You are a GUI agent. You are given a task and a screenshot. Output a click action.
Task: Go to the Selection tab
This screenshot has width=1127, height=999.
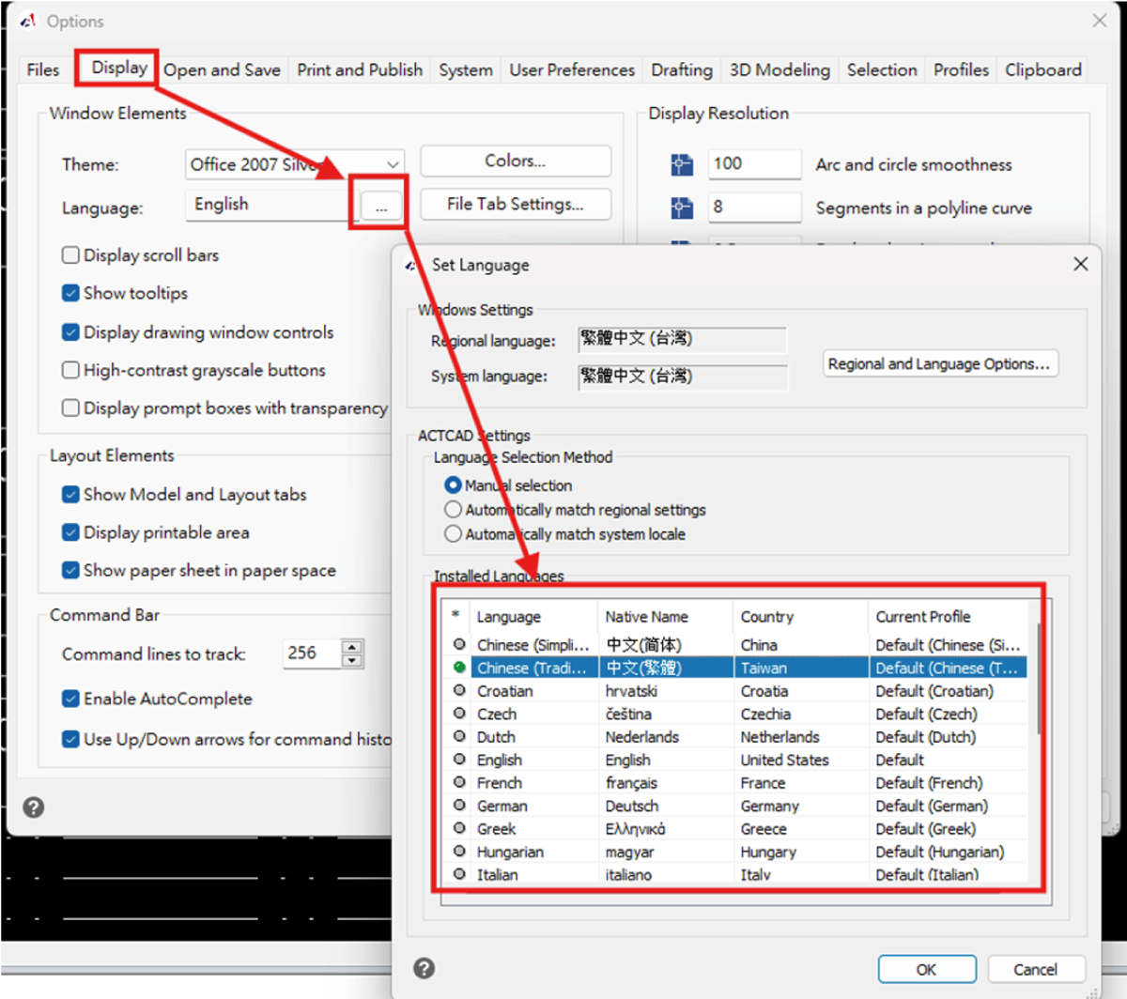click(x=882, y=69)
